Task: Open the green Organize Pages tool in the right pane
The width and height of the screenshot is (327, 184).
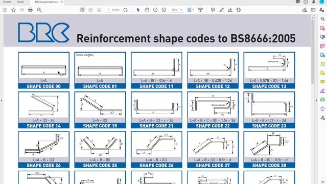Action: click(322, 64)
